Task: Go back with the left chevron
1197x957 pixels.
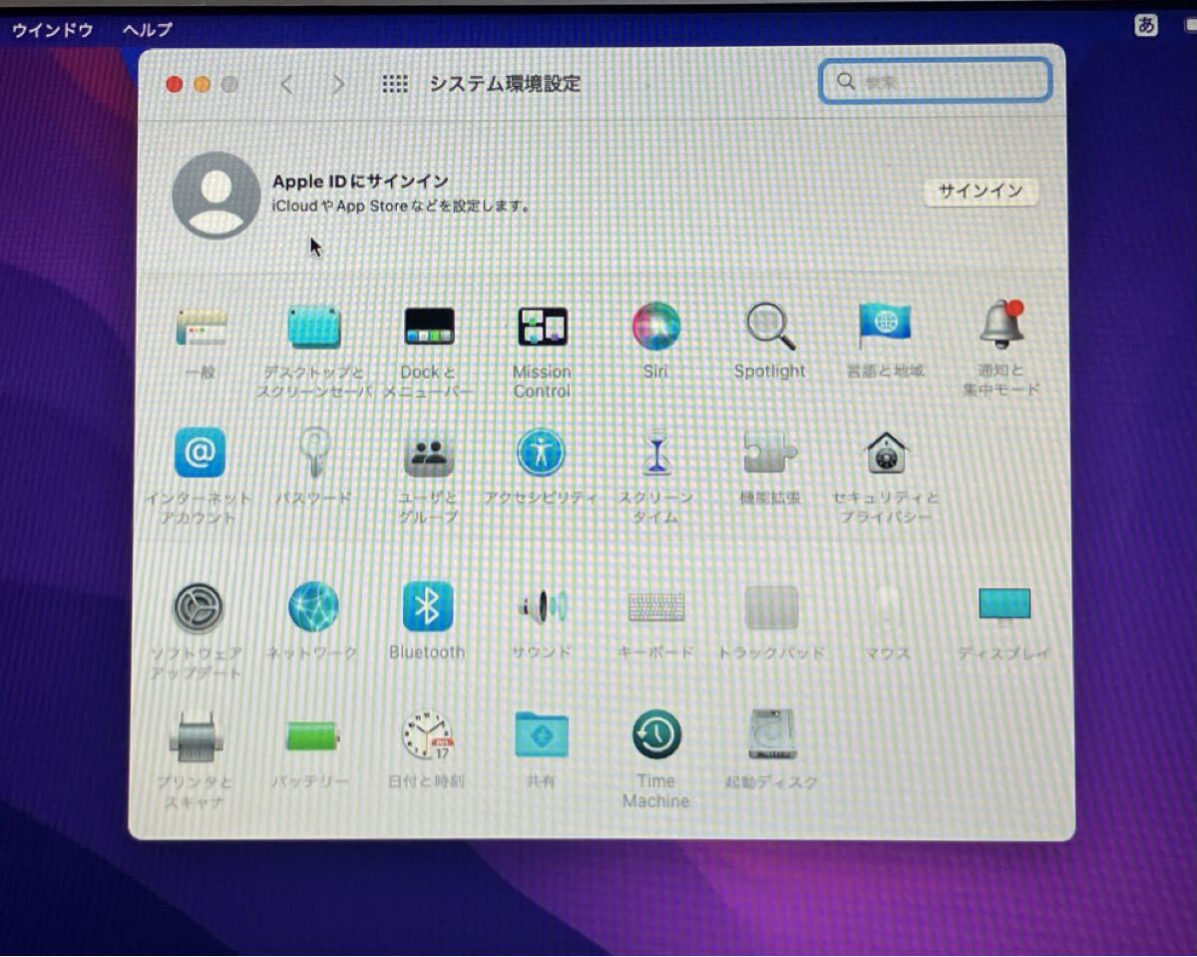Action: (287, 85)
